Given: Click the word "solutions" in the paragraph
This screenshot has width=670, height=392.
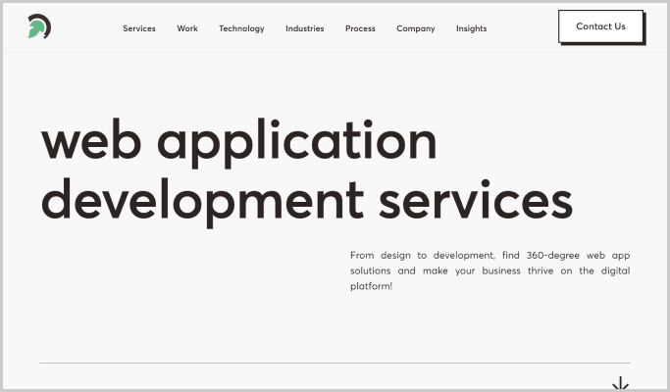Looking at the screenshot, I should coord(371,270).
